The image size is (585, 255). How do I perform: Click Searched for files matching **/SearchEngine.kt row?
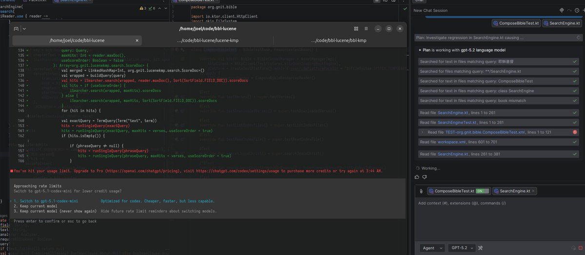coord(498,72)
